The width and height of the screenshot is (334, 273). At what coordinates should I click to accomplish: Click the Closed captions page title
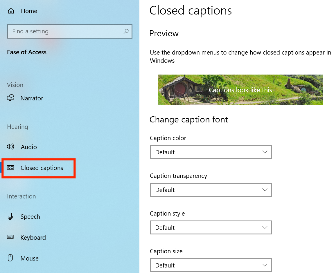(191, 11)
